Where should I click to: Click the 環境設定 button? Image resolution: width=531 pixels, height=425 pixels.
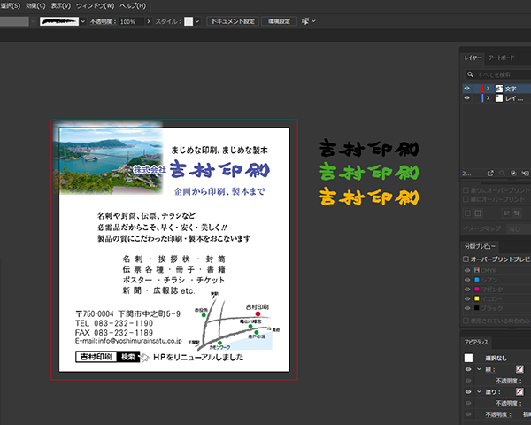[279, 21]
